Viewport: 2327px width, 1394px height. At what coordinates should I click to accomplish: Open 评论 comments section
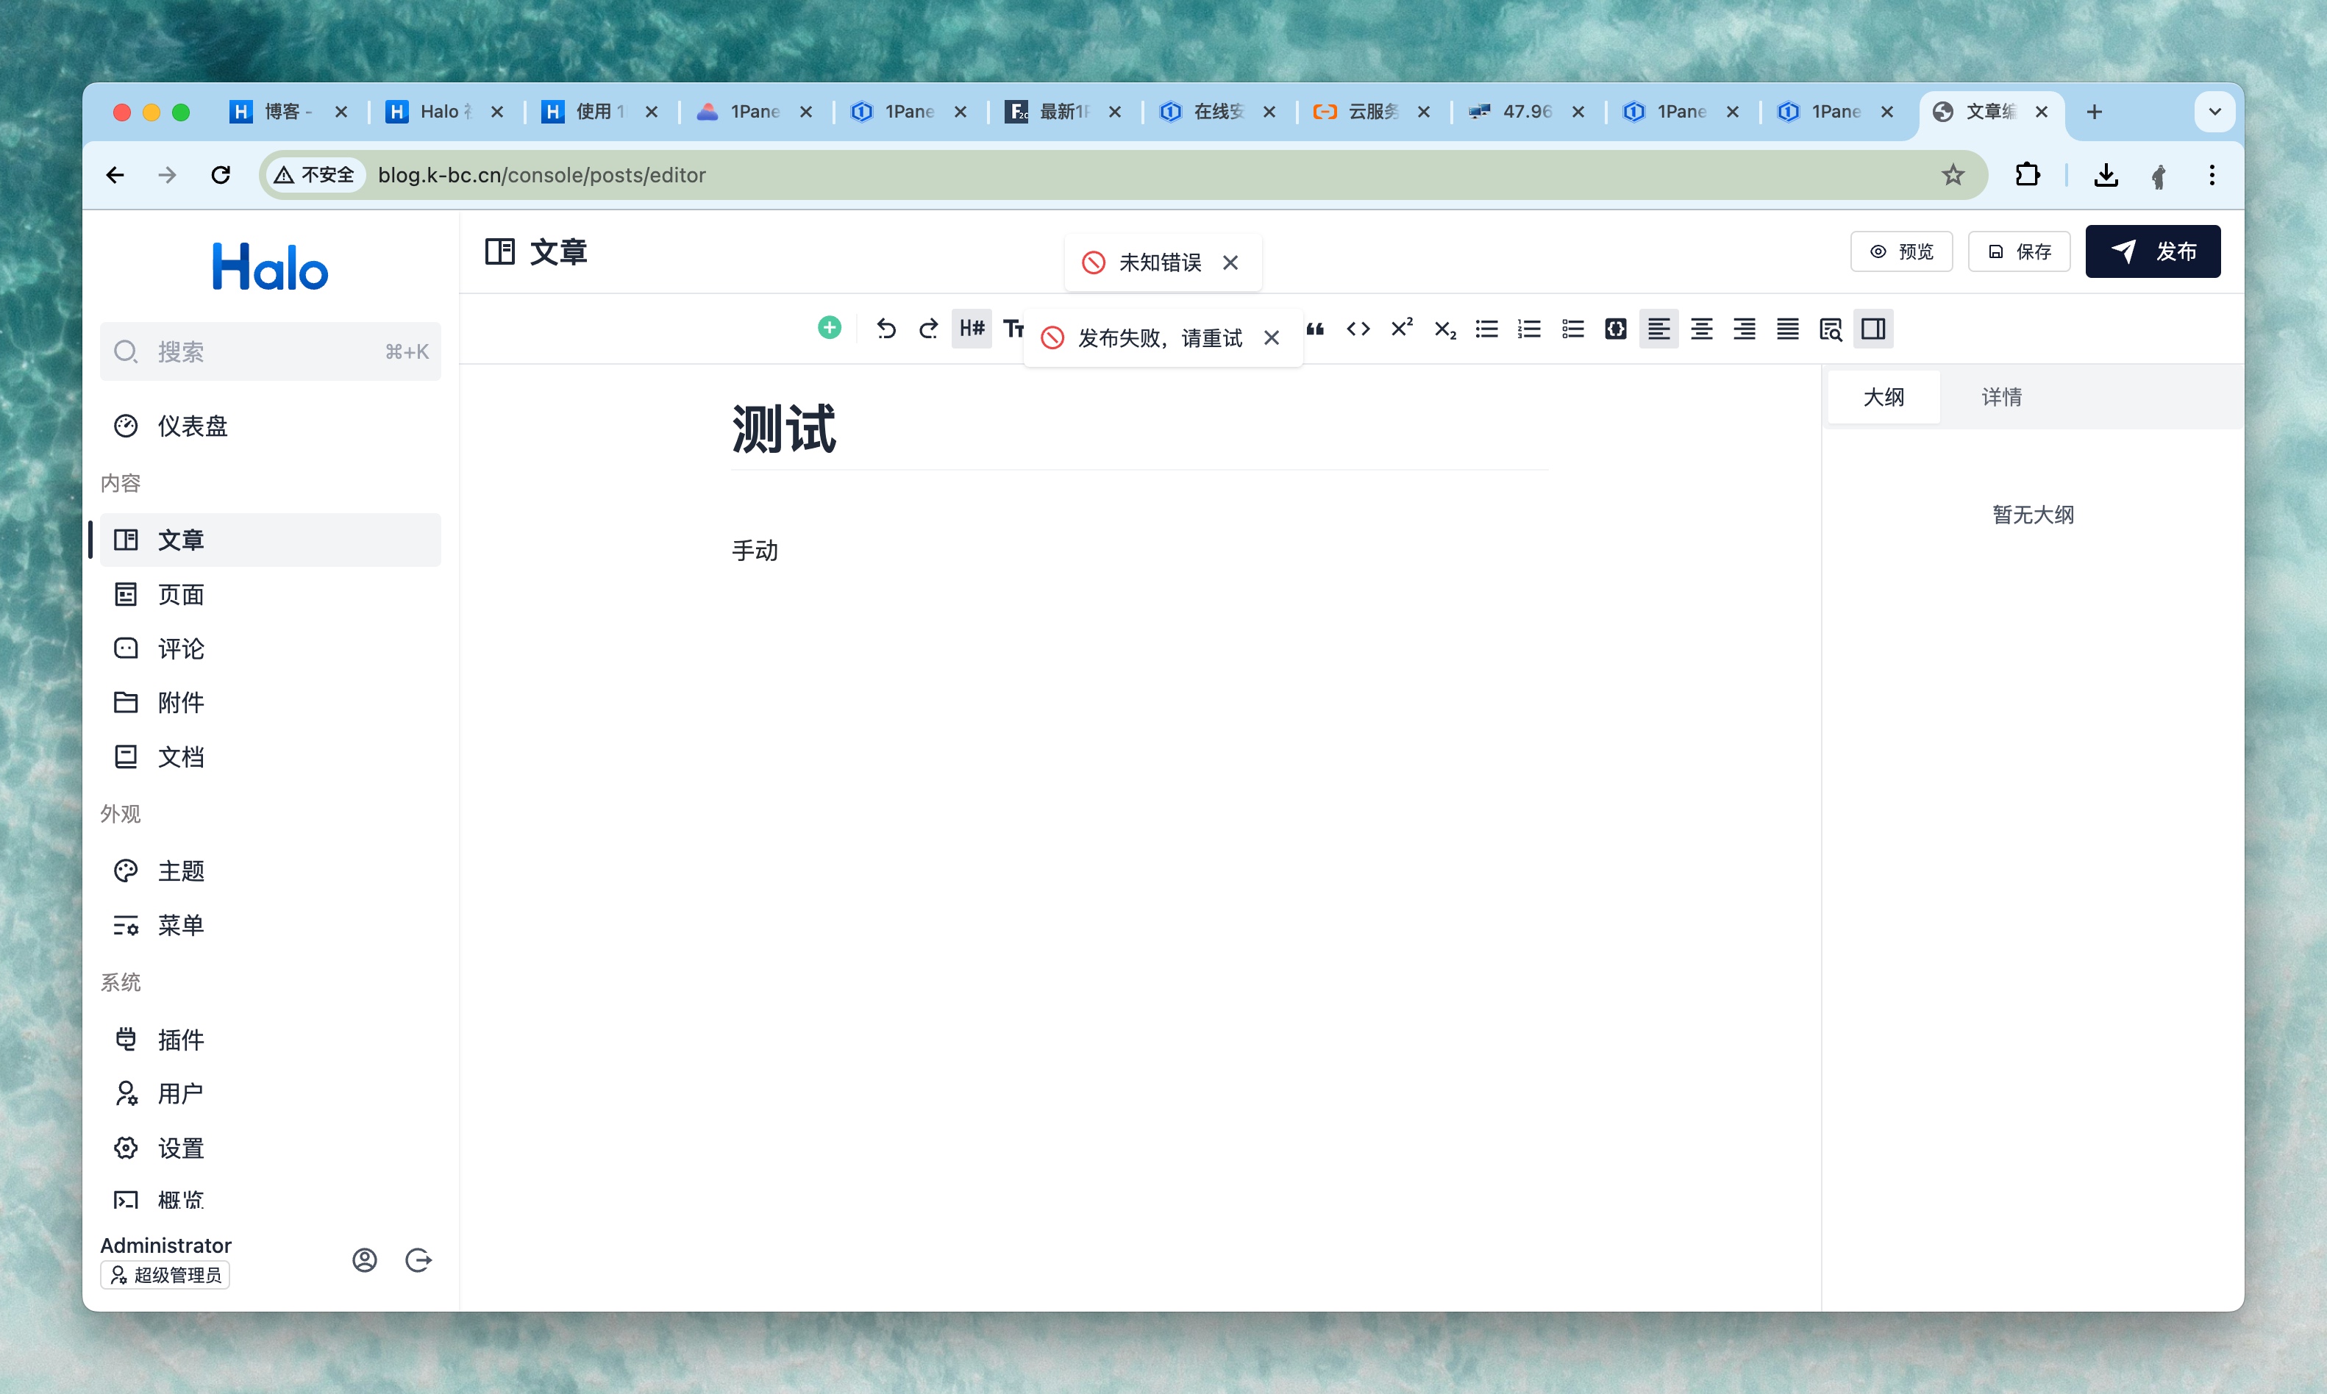tap(271, 648)
